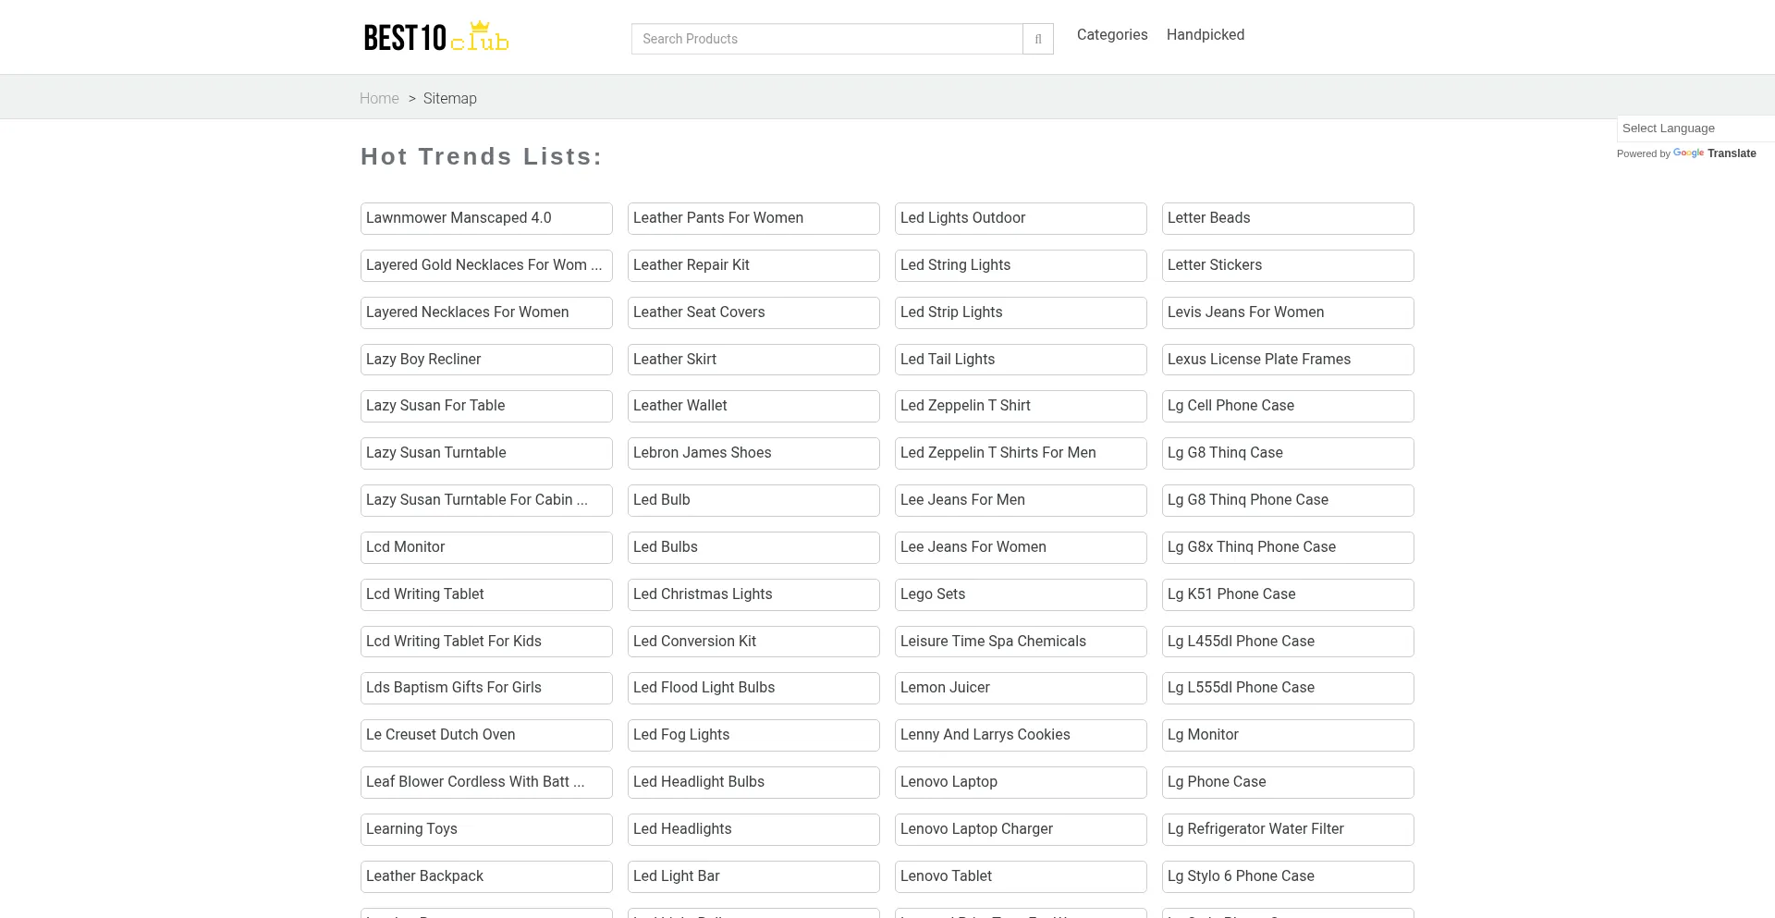Click the Search Products input field
1775x918 pixels.
[826, 39]
